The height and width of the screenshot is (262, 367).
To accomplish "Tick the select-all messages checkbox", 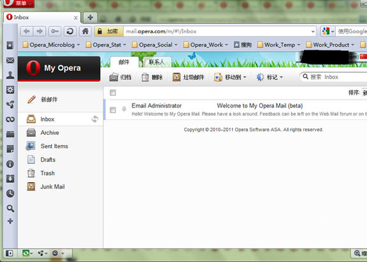I will [x=113, y=93].
